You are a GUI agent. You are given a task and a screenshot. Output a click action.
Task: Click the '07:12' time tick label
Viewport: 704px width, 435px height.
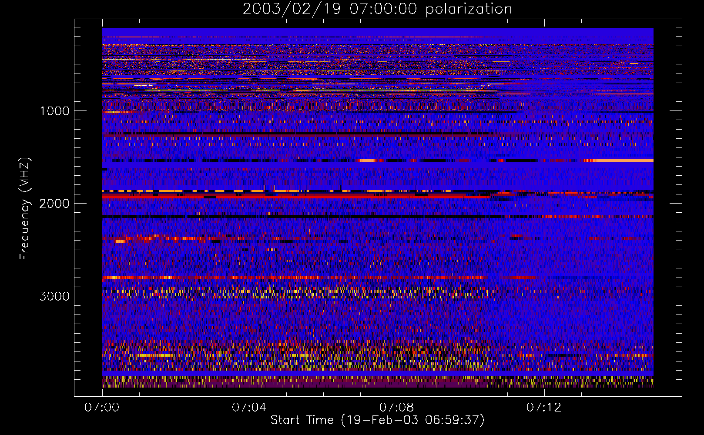[x=544, y=408]
